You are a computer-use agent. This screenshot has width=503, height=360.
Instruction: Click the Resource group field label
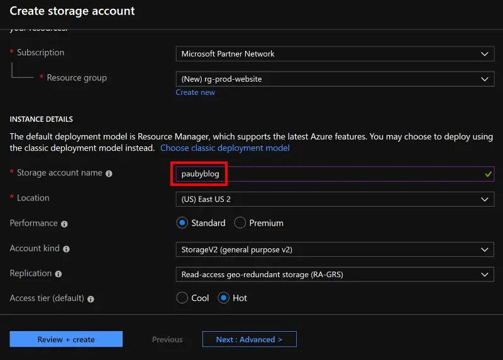tap(77, 77)
